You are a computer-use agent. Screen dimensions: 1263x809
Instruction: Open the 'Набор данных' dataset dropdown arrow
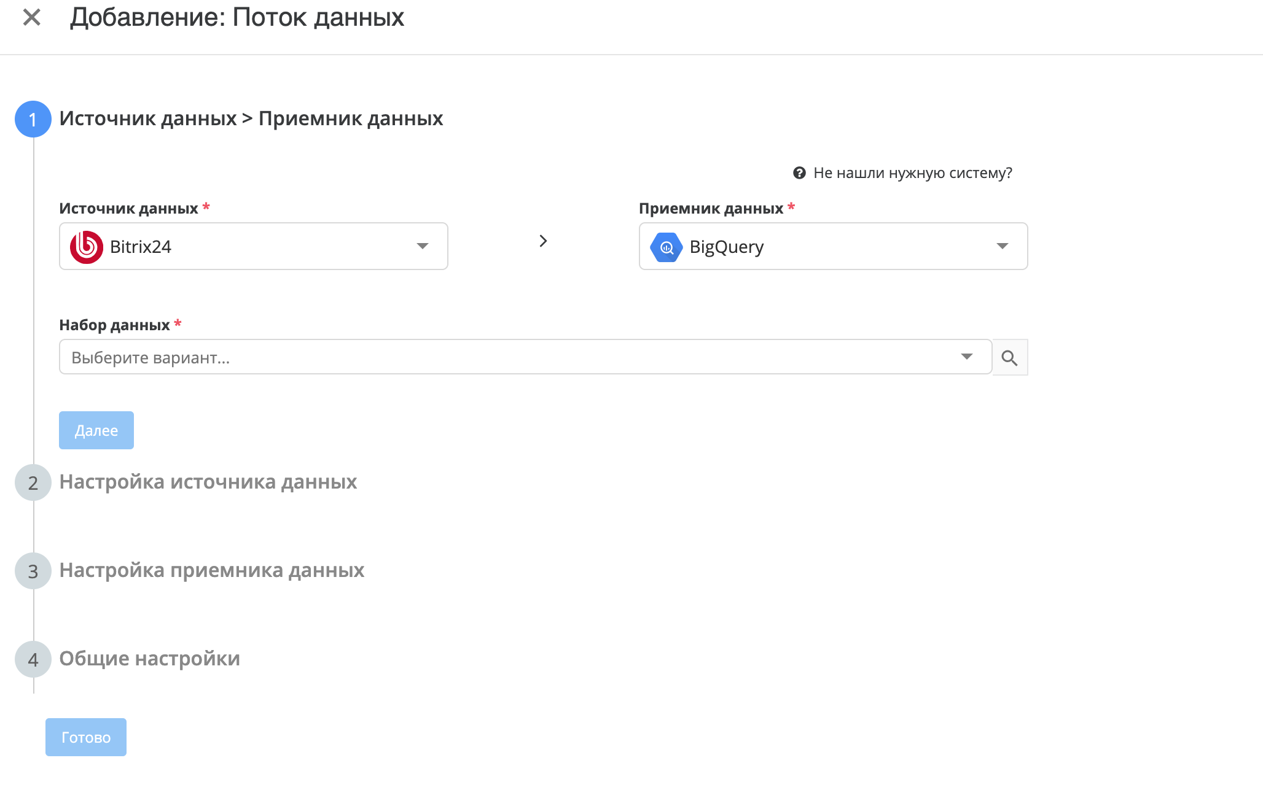click(966, 357)
